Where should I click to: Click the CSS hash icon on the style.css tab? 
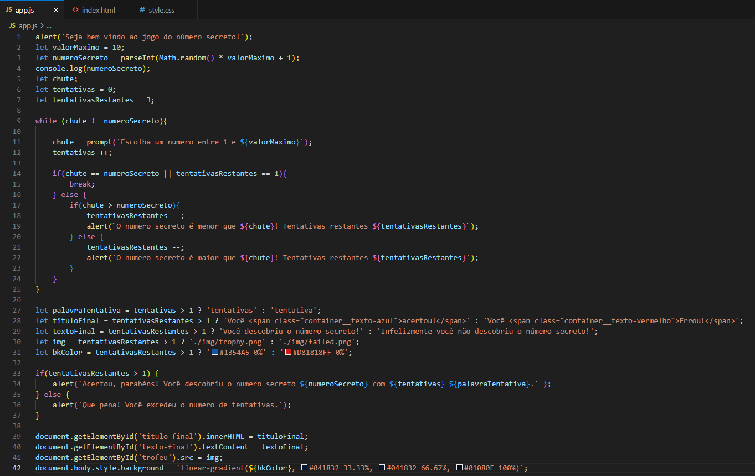click(x=142, y=10)
